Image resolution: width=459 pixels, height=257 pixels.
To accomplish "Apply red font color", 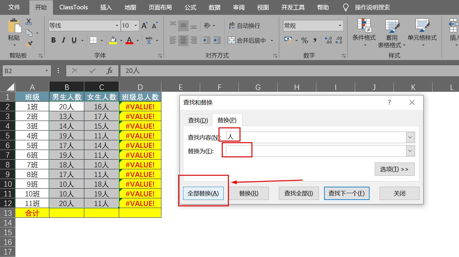I will (129, 40).
